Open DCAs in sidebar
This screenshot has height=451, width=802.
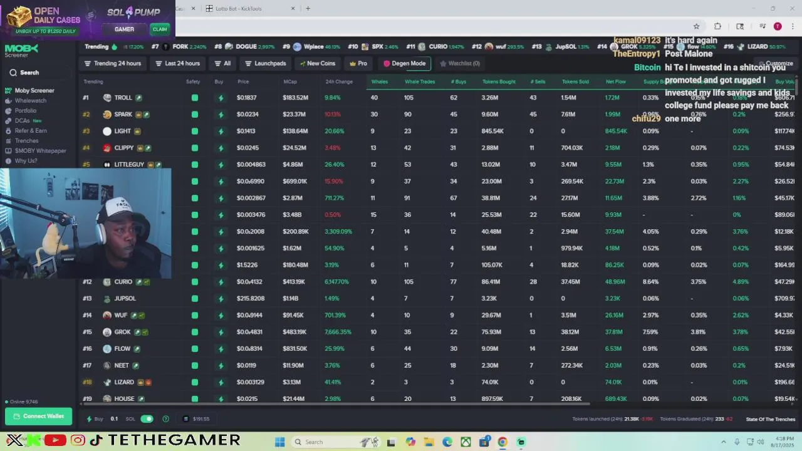pos(23,120)
